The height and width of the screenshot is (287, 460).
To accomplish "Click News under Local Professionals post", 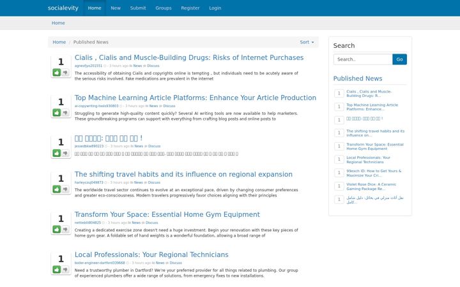I will (x=160, y=263).
